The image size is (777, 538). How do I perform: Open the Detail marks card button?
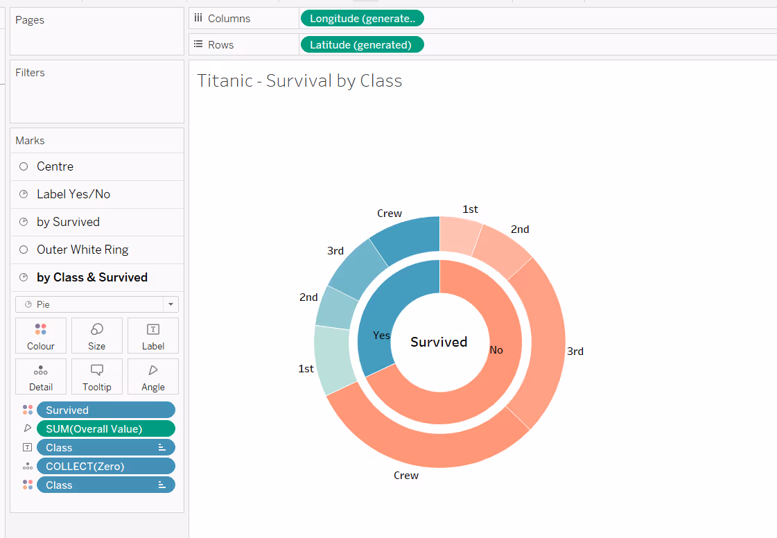(x=41, y=376)
